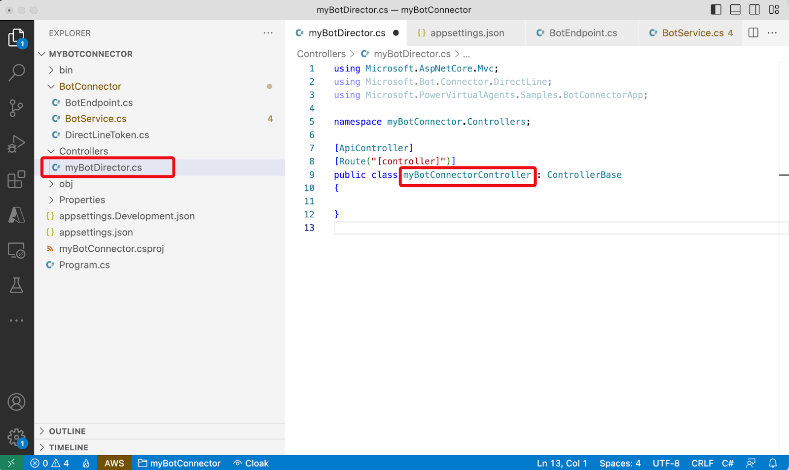This screenshot has height=470, width=789.
Task: Change line endings via CRLF
Action: pos(702,463)
